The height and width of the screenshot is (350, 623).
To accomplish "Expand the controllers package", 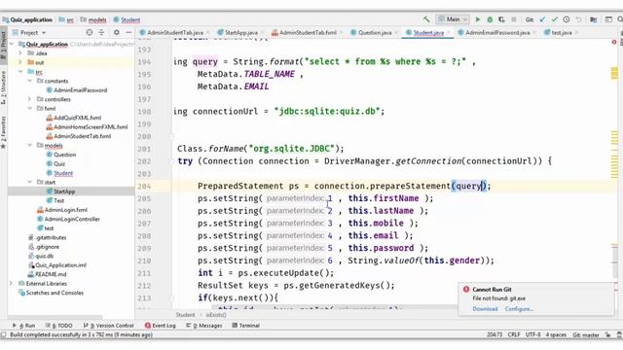I will point(29,99).
